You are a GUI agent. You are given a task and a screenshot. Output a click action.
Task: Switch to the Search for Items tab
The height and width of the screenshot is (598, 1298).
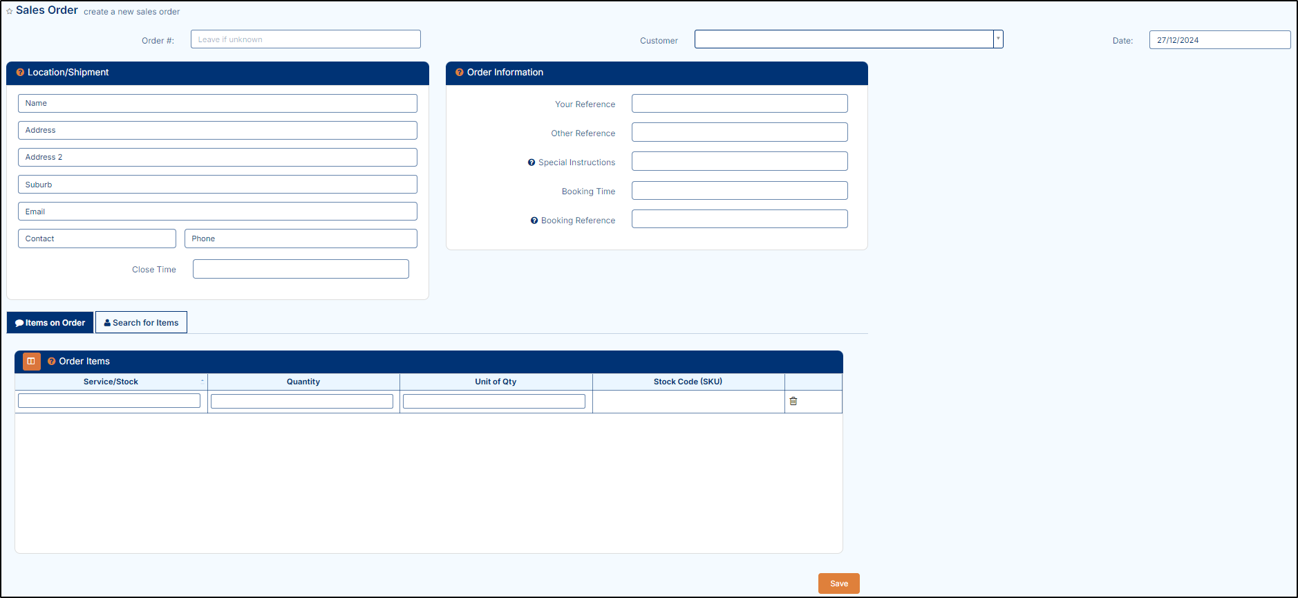point(141,323)
